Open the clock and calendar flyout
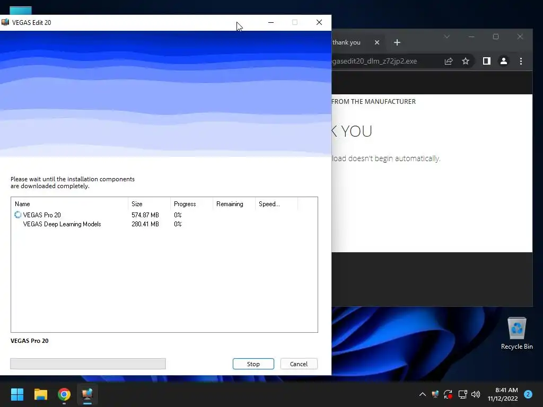543x407 pixels. (503, 394)
